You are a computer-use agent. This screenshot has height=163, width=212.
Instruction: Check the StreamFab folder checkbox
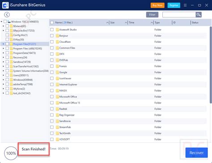(52, 127)
